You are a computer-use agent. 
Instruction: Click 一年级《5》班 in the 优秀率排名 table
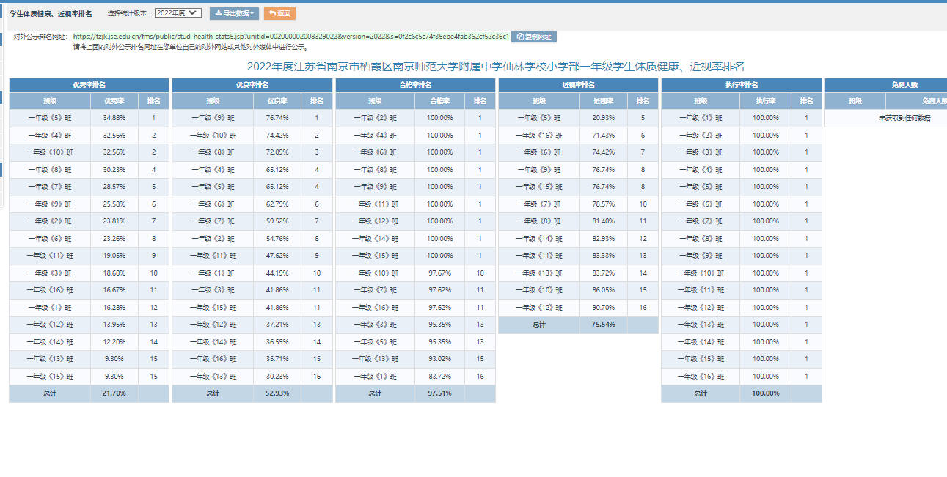[x=50, y=118]
